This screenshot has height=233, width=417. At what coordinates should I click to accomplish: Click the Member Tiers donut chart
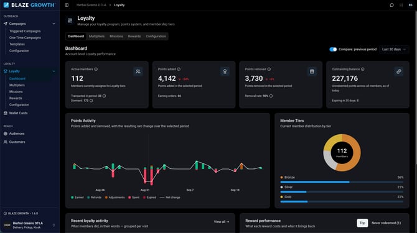pyautogui.click(x=342, y=153)
